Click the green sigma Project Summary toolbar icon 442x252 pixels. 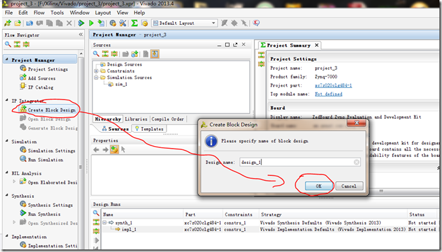pos(135,23)
